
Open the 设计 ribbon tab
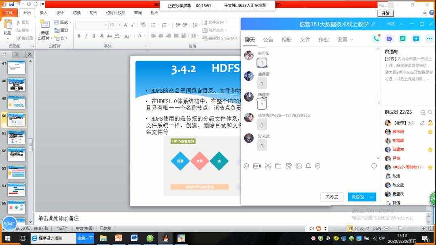coord(60,12)
